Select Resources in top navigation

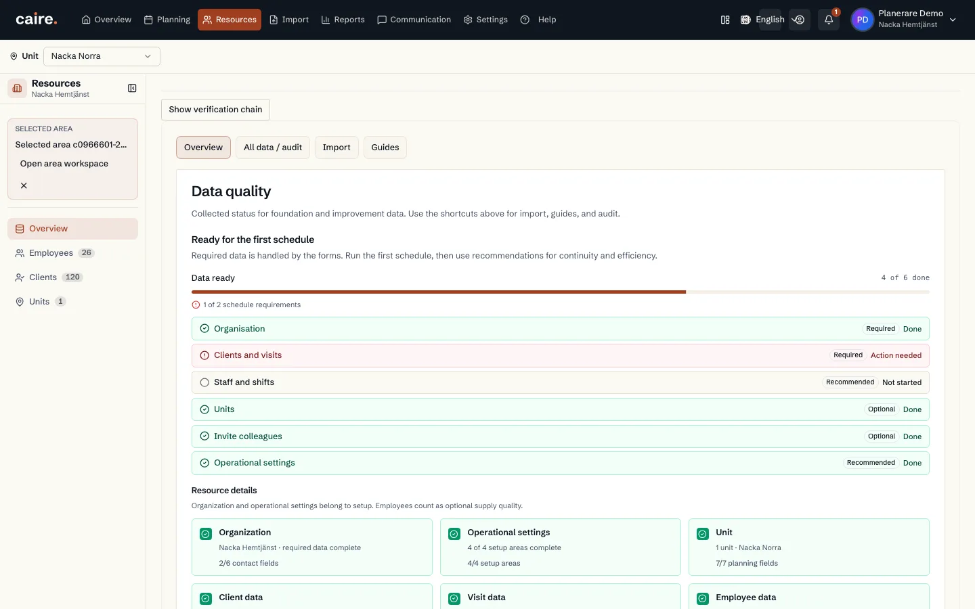click(x=230, y=20)
